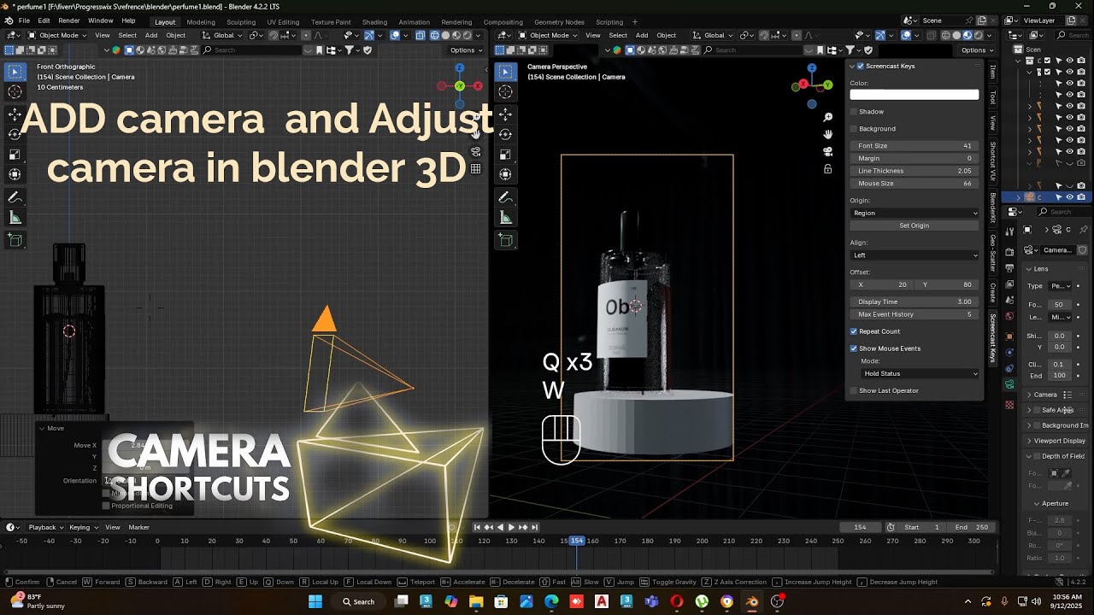Select the Transform tool in Camera Perspective viewport
1094x615 pixels.
click(506, 174)
